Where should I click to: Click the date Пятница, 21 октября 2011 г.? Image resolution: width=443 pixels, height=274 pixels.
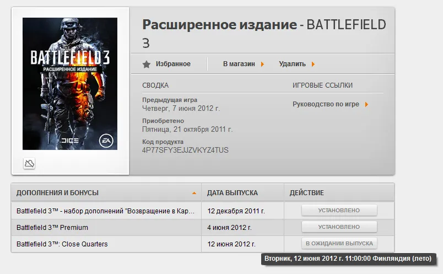tap(187, 129)
